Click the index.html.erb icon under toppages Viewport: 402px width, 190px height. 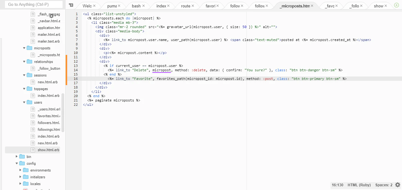33,95
